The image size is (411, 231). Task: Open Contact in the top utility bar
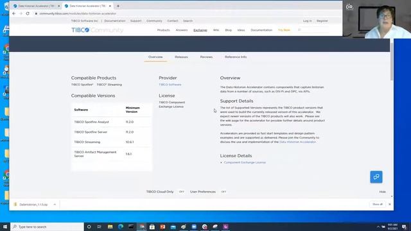click(173, 21)
